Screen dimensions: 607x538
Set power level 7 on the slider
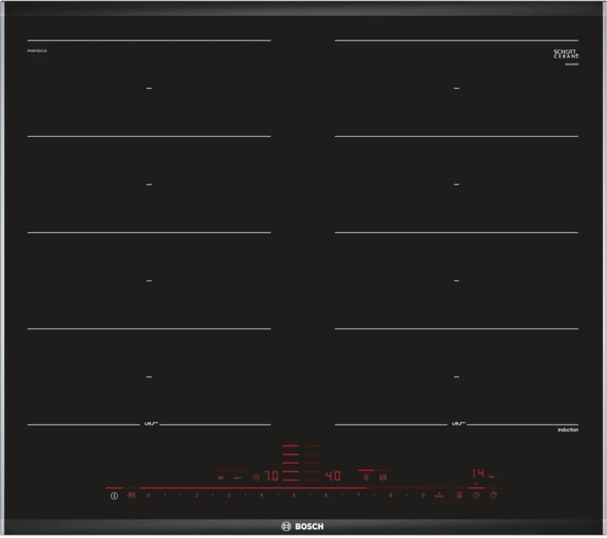[x=358, y=495]
